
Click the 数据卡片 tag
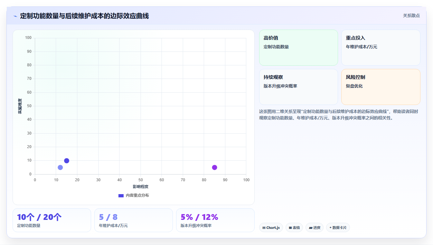tap(338, 228)
